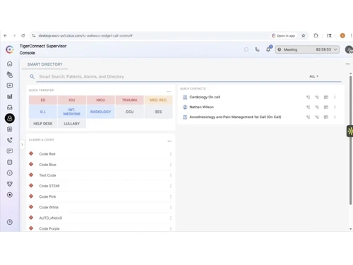Click the EES quick transfer button
The width and height of the screenshot is (353, 265).
[158, 112]
